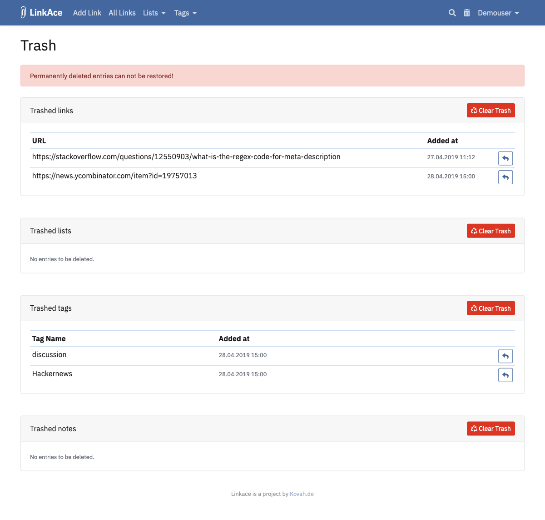Clear Trash for trashed tags
Viewport: 545px width, 520px height.
click(x=491, y=308)
